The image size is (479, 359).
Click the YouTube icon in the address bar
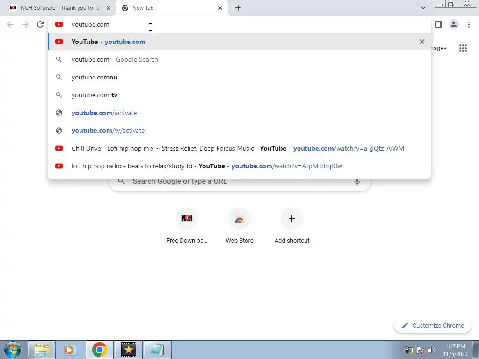click(59, 24)
